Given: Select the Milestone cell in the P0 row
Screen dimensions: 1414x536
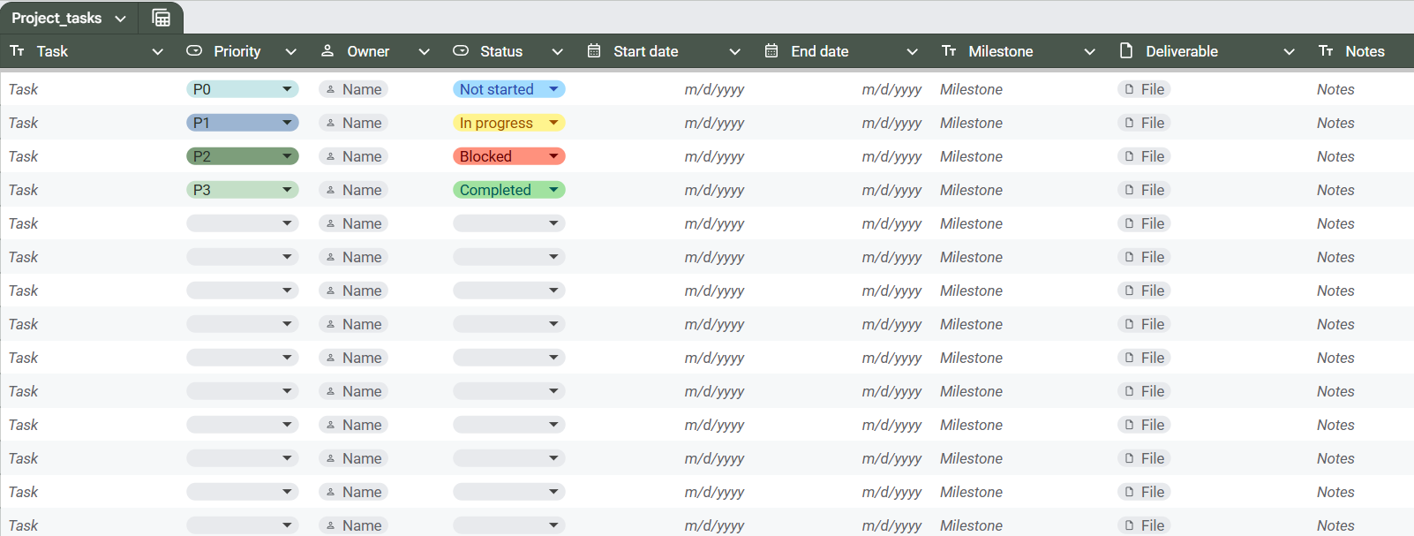Looking at the screenshot, I should click(1022, 89).
